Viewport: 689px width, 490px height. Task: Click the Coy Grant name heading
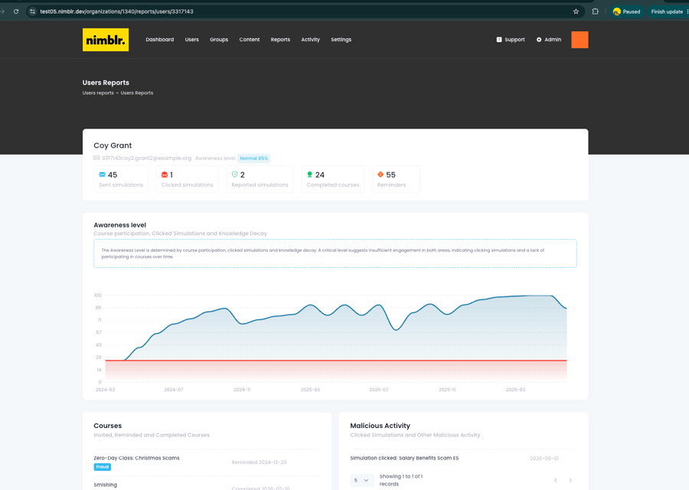[x=113, y=145]
